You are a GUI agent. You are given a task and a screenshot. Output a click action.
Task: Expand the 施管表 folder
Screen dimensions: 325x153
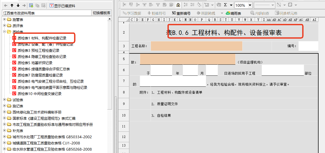coord(5,19)
